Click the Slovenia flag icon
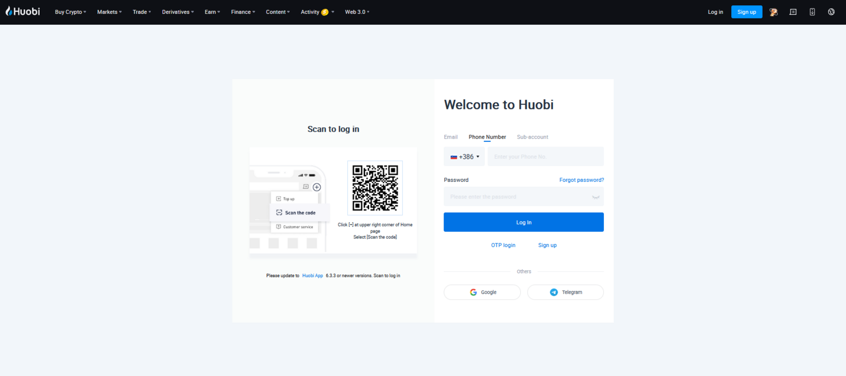 [454, 157]
